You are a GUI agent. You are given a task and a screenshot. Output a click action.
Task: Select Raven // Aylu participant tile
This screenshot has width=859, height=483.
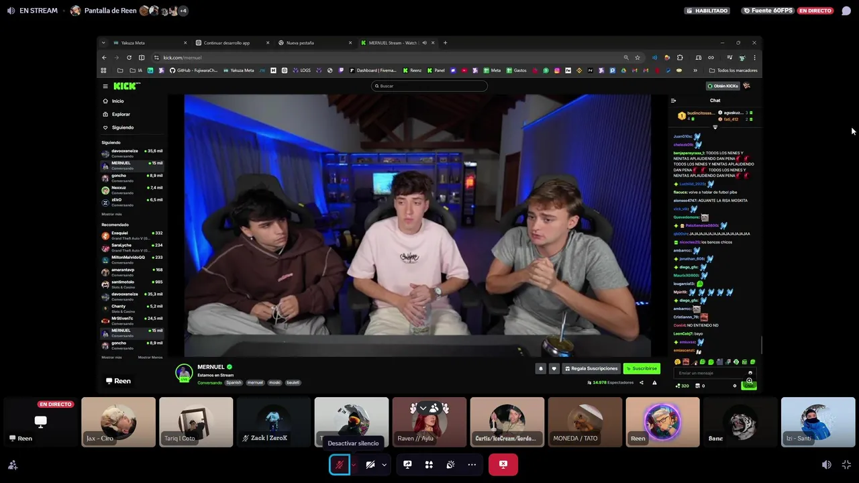(x=429, y=422)
